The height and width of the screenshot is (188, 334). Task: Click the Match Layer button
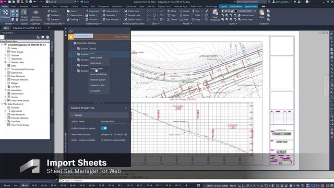click(245, 19)
